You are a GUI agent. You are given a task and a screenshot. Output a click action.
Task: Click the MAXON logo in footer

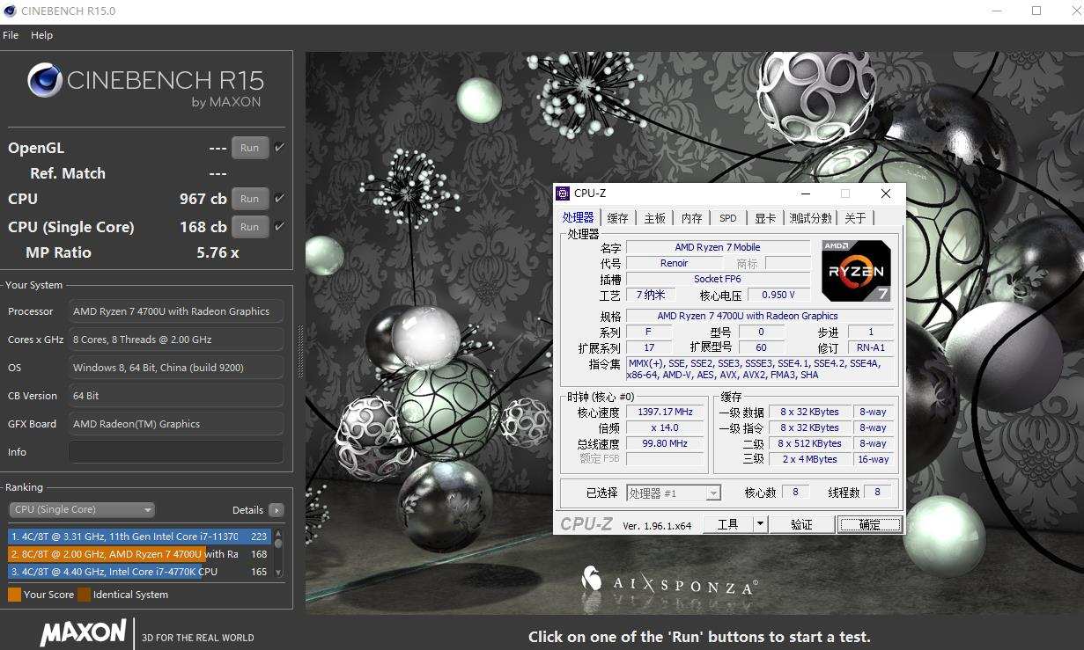[83, 632]
